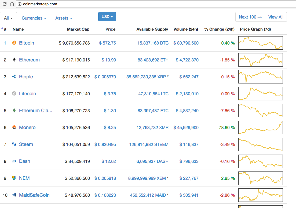View Litecoin's 7-day price graph

[261, 94]
